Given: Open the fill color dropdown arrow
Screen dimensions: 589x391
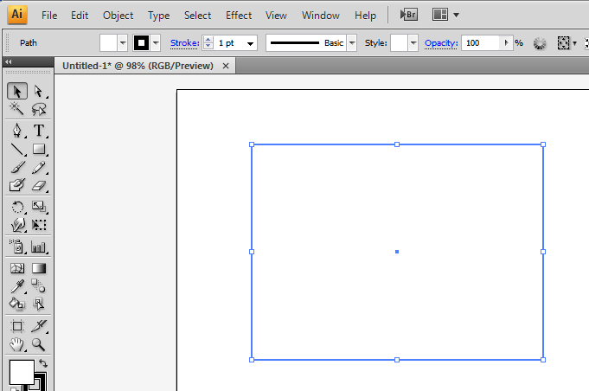Looking at the screenshot, I should (x=123, y=43).
